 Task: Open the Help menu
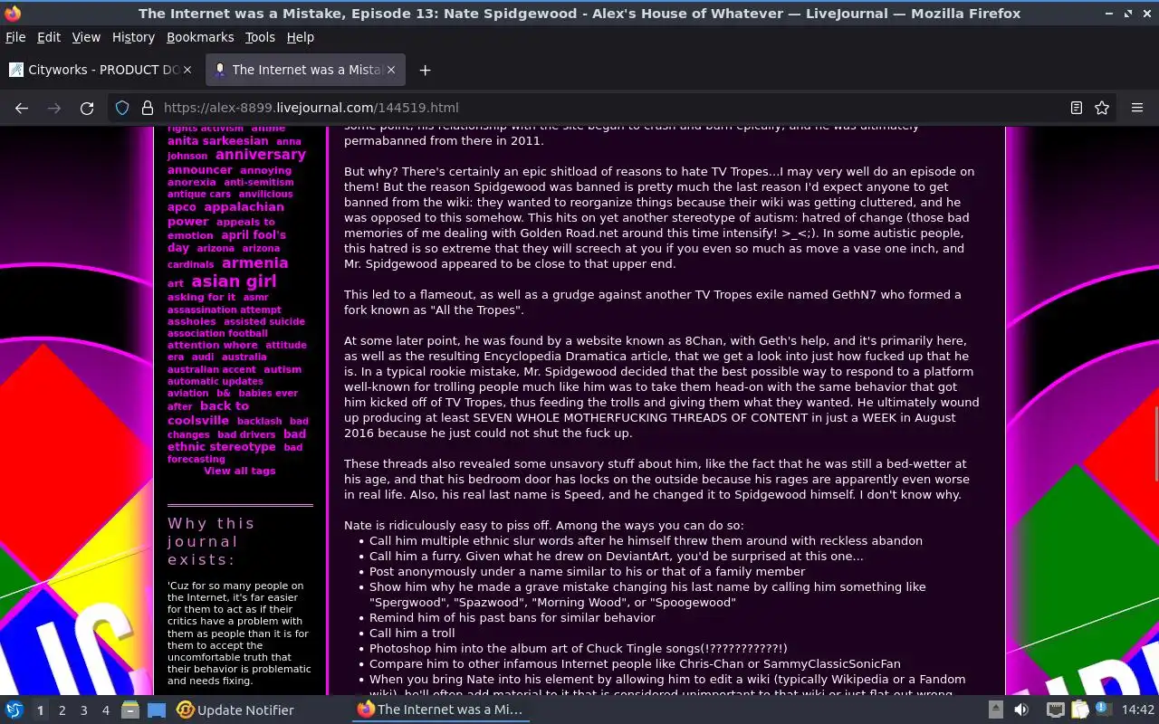pos(300,37)
